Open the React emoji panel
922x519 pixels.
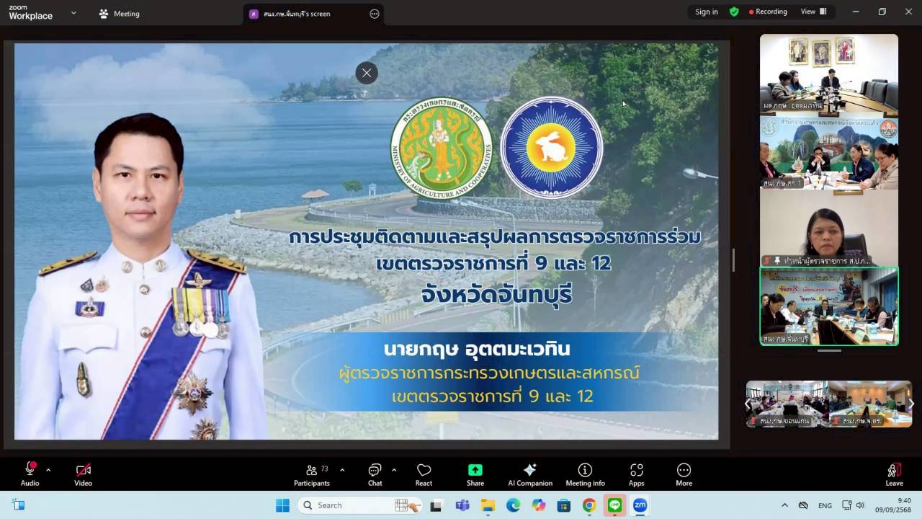coord(424,474)
